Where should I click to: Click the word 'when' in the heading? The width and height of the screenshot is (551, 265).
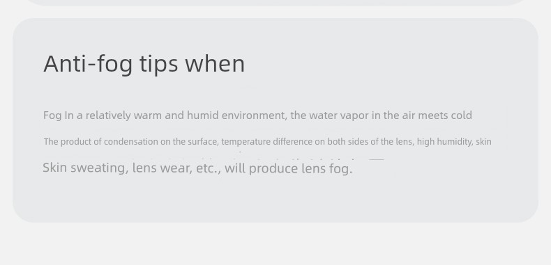pyautogui.click(x=215, y=64)
